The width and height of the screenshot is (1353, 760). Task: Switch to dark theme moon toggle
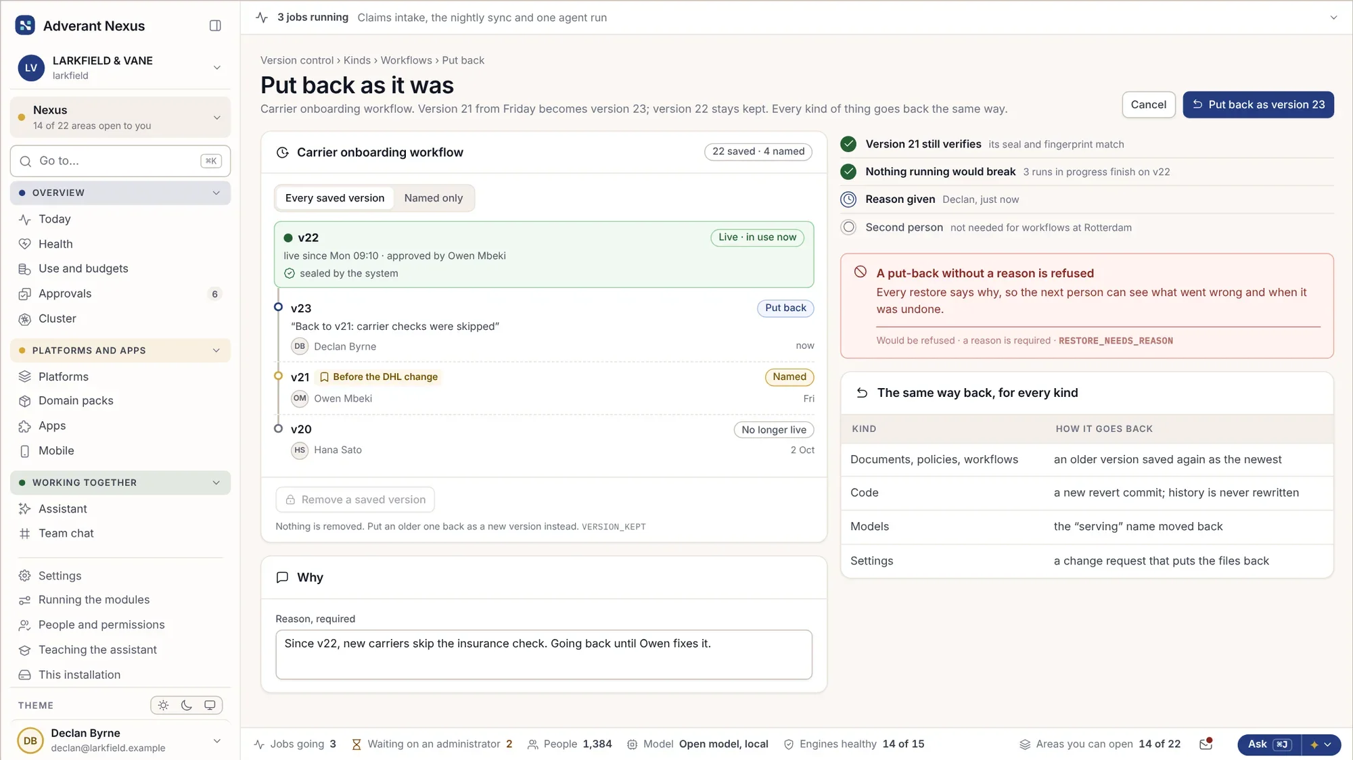click(187, 705)
